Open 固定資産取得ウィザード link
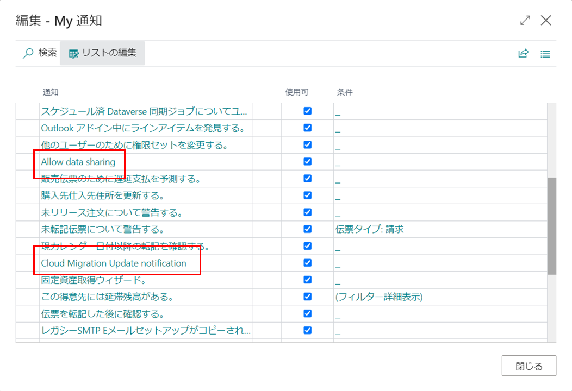 (x=94, y=280)
